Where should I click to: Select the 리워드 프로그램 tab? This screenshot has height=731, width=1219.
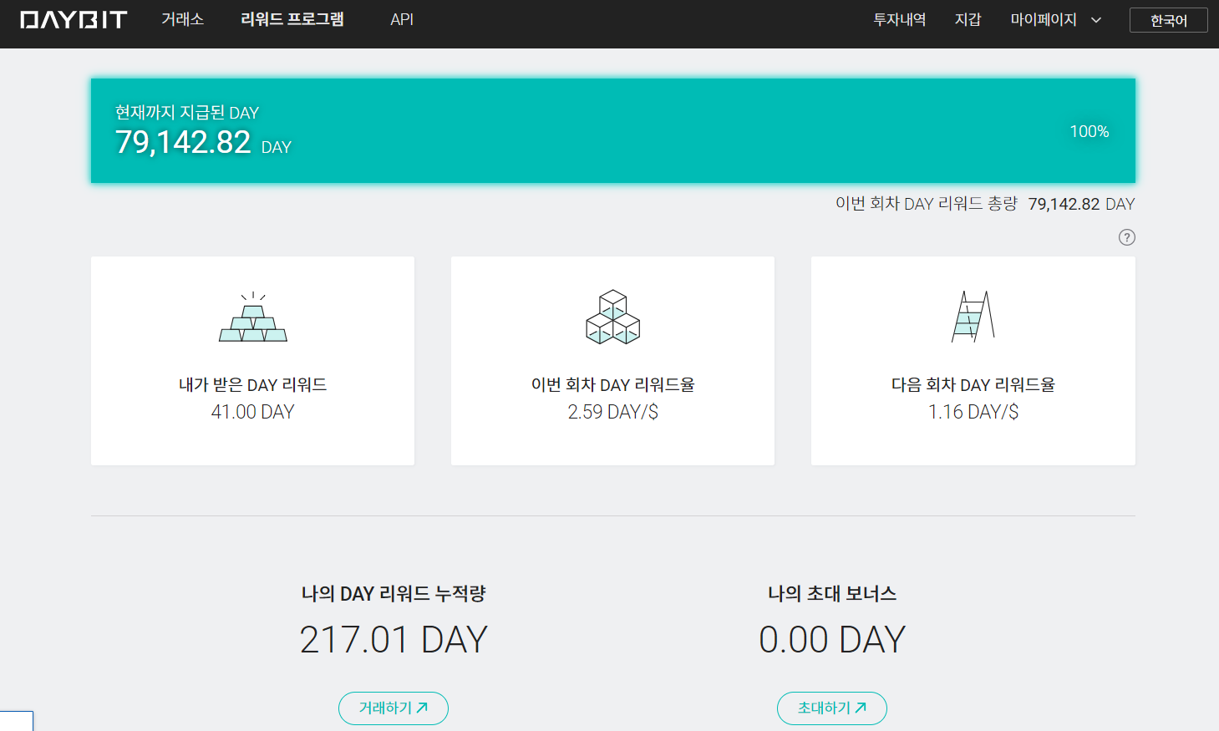(x=292, y=19)
